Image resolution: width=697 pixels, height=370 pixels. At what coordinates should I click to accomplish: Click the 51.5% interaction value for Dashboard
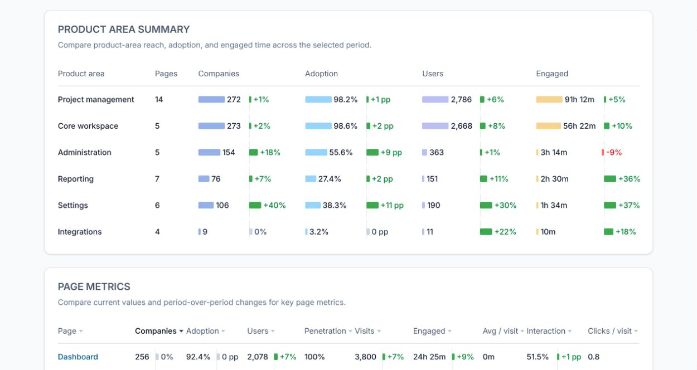(538, 357)
